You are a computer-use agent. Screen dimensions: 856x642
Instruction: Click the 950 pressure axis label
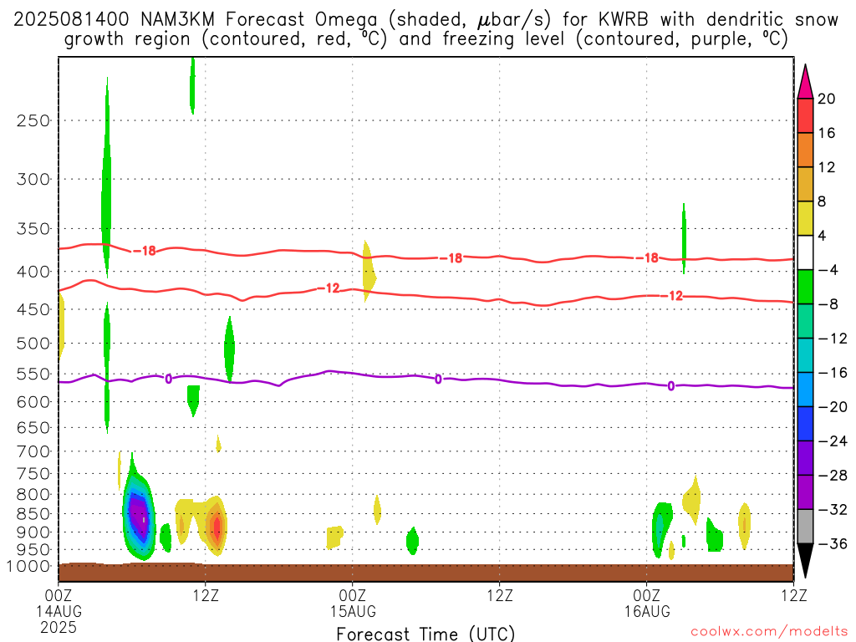(33, 550)
